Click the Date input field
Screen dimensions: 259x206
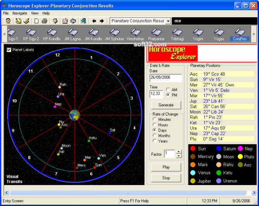(x=166, y=78)
